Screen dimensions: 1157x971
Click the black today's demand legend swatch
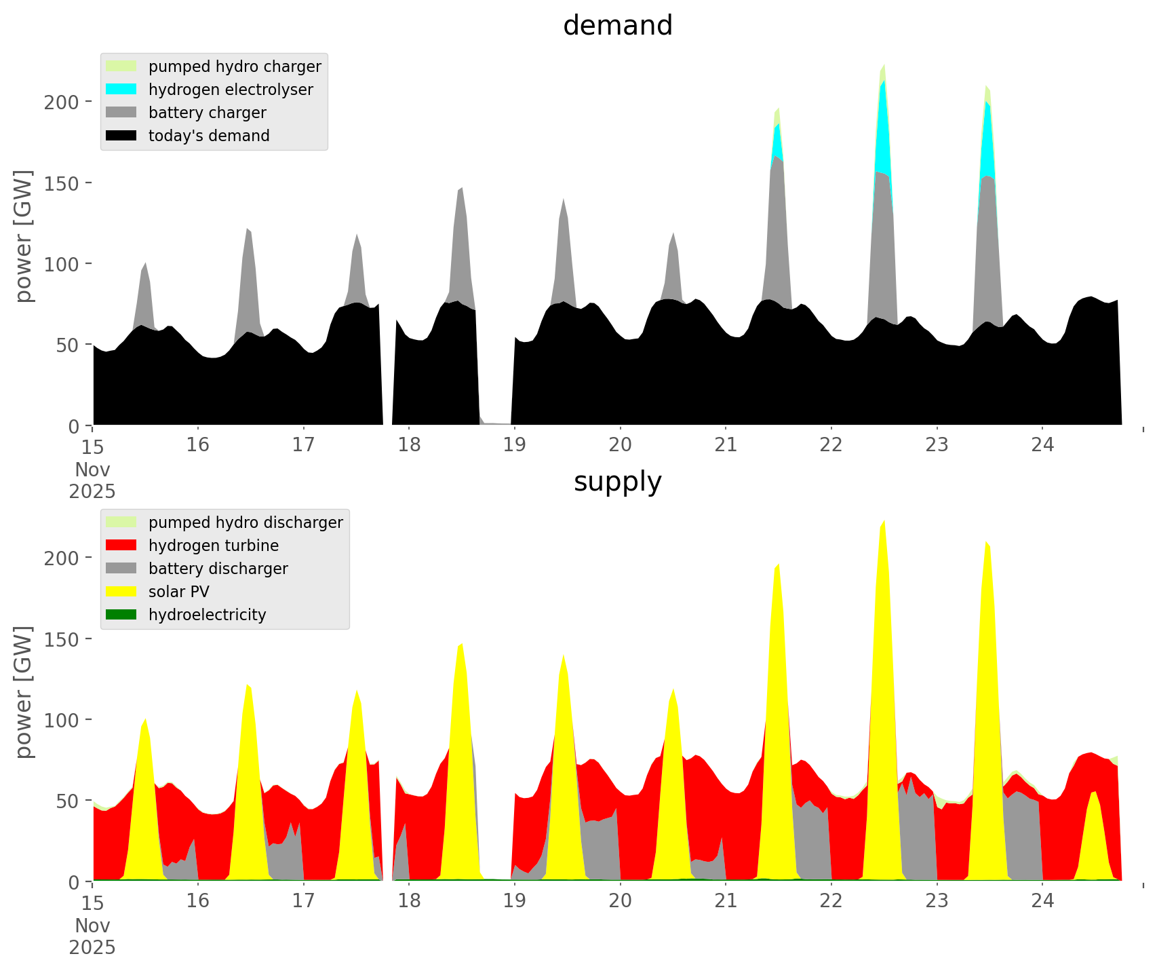pyautogui.click(x=121, y=136)
